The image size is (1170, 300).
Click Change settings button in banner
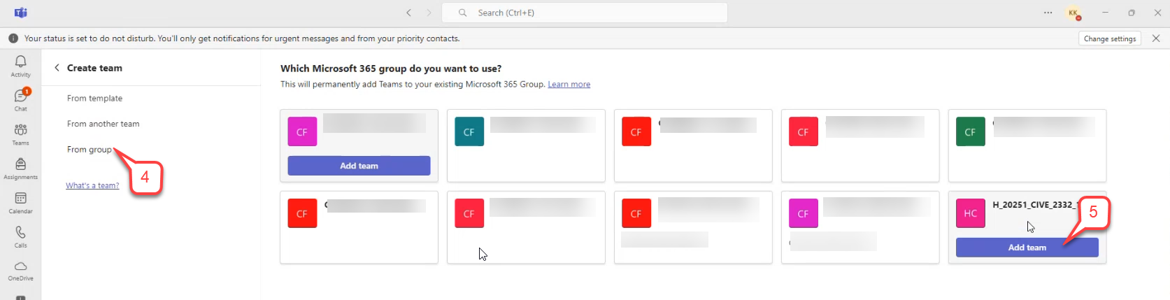click(1110, 38)
